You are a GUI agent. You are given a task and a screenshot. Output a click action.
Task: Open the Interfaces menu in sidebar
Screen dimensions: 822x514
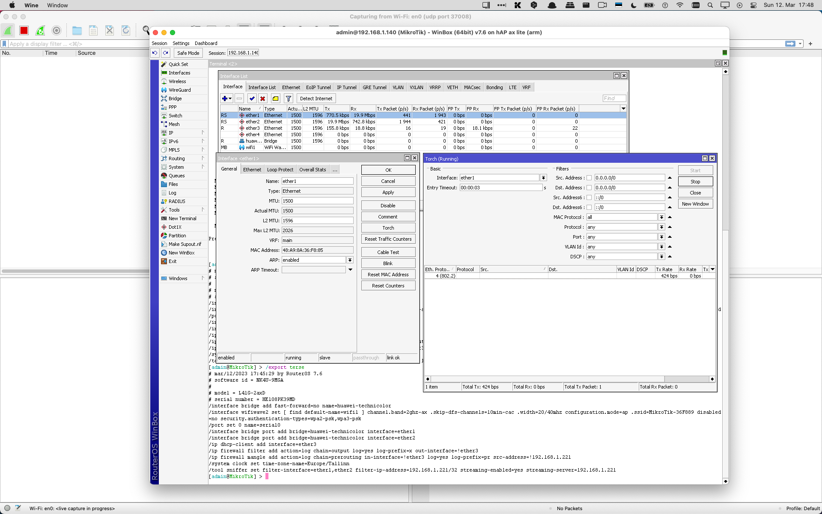pos(179,73)
